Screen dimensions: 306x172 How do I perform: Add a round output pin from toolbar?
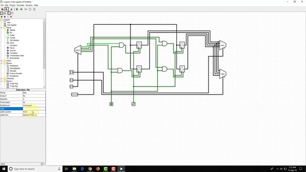(21, 9)
